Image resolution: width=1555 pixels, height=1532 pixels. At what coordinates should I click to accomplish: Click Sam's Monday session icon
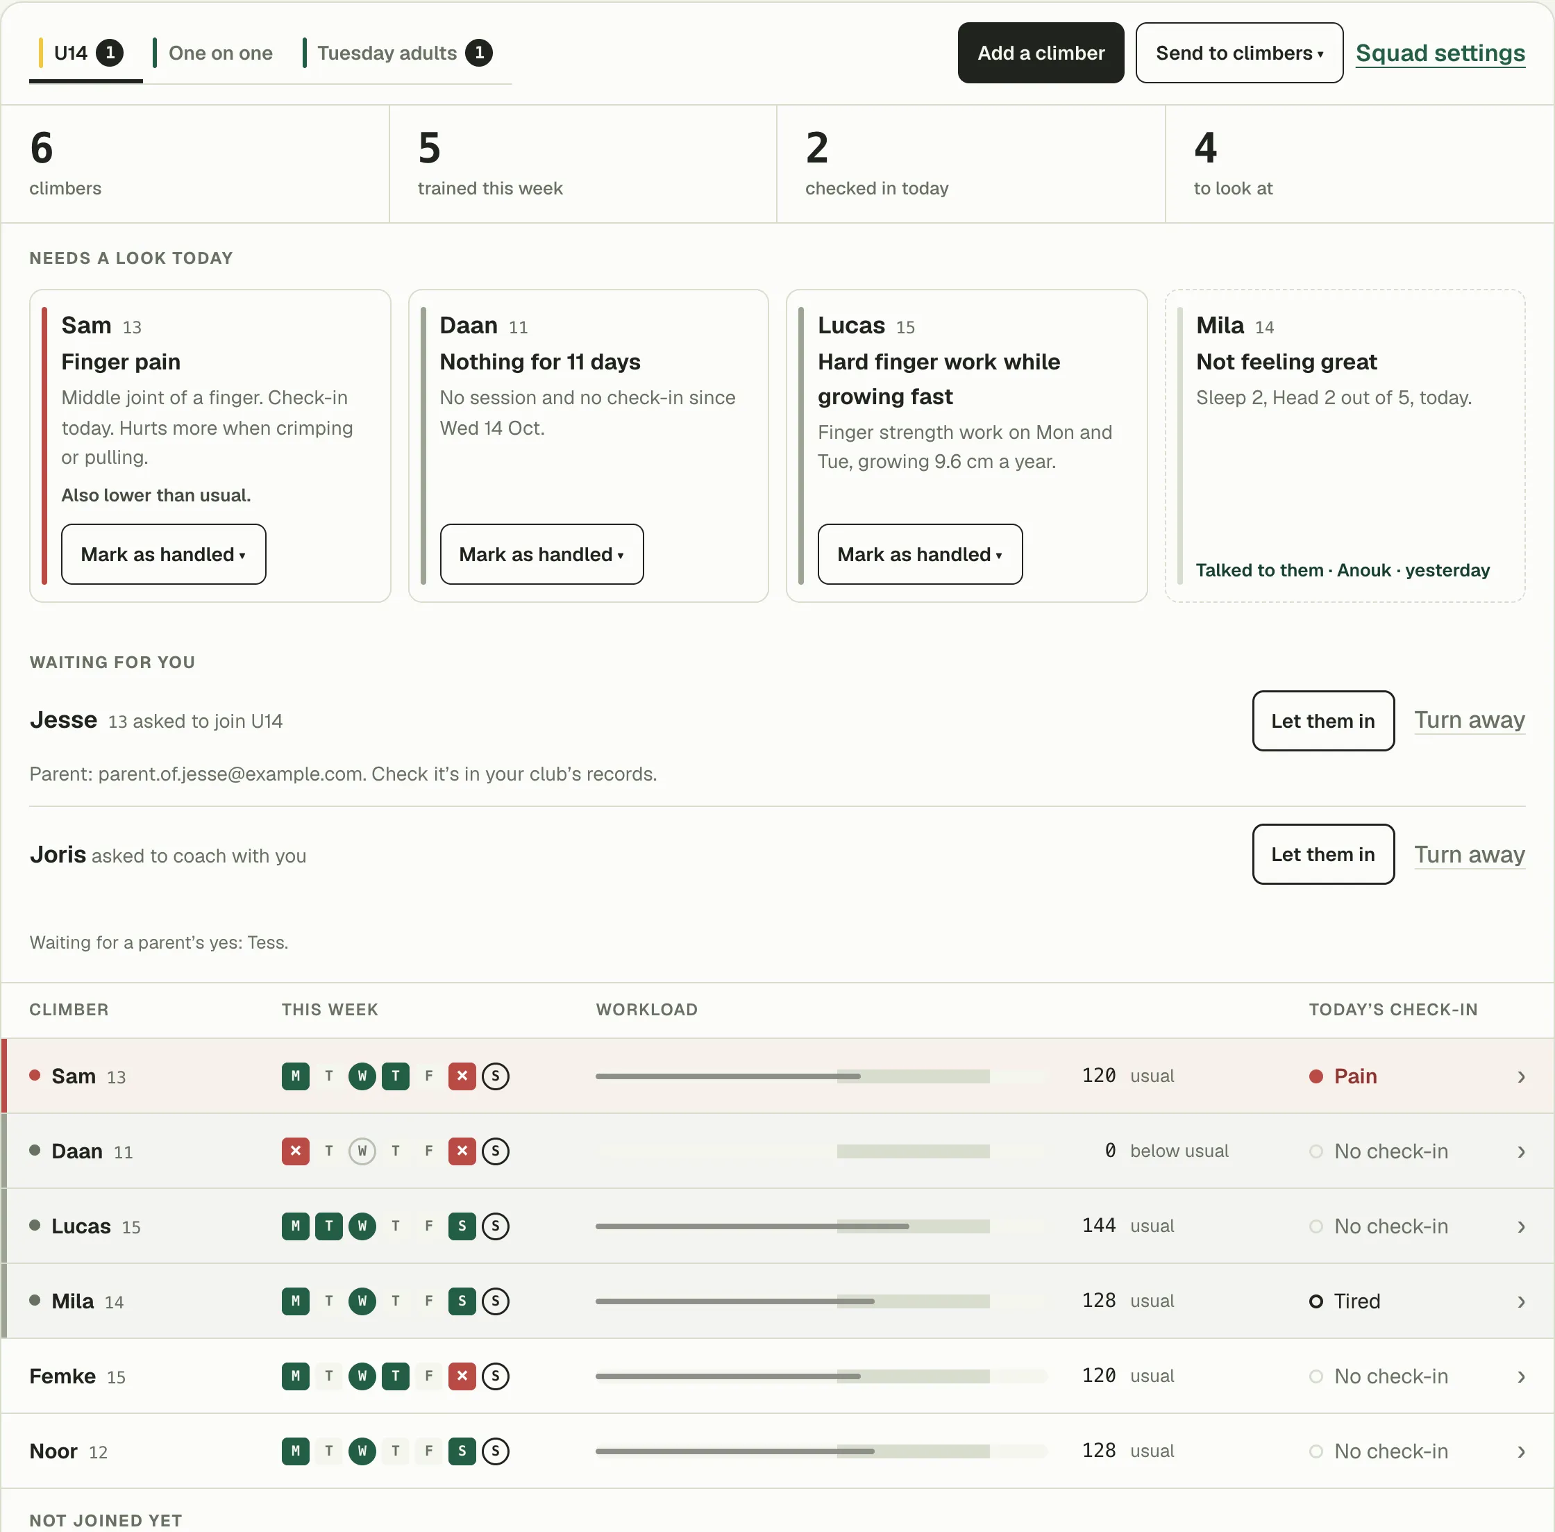click(x=295, y=1076)
